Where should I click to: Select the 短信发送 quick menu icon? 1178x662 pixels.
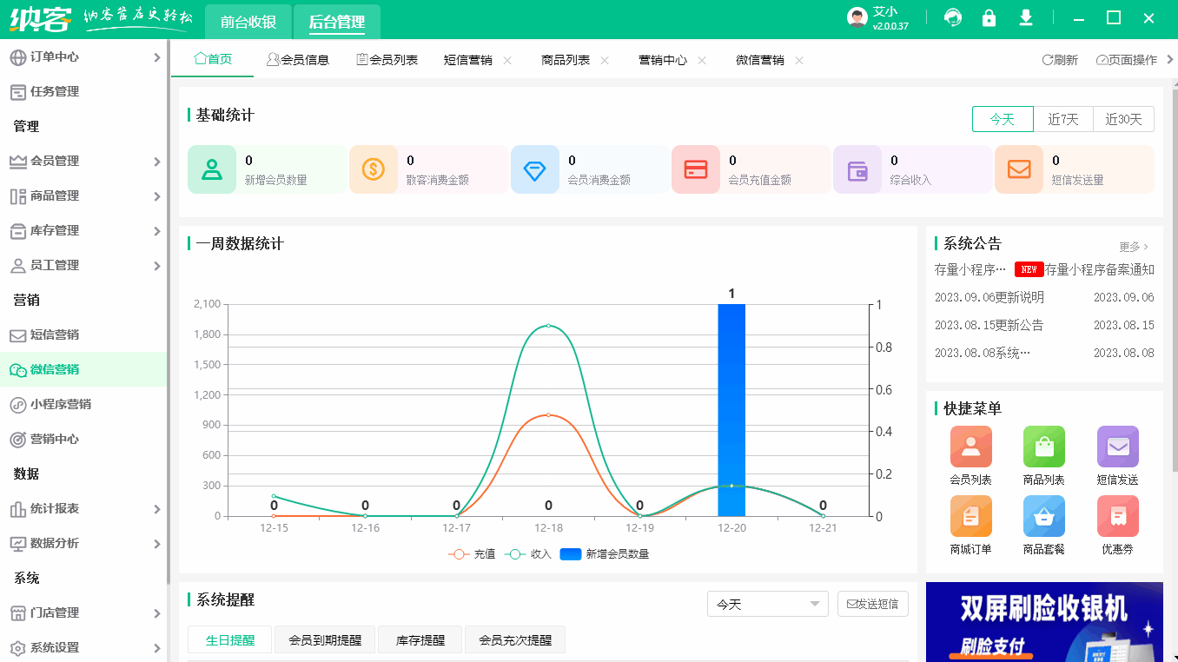[1117, 446]
